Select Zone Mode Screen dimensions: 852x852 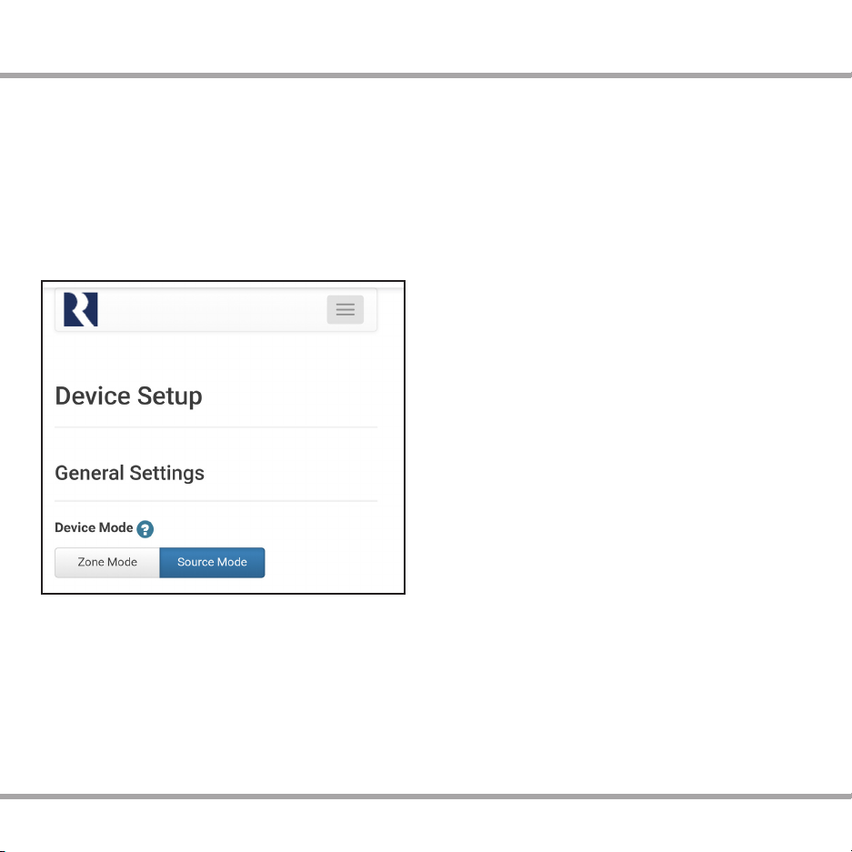pyautogui.click(x=107, y=562)
